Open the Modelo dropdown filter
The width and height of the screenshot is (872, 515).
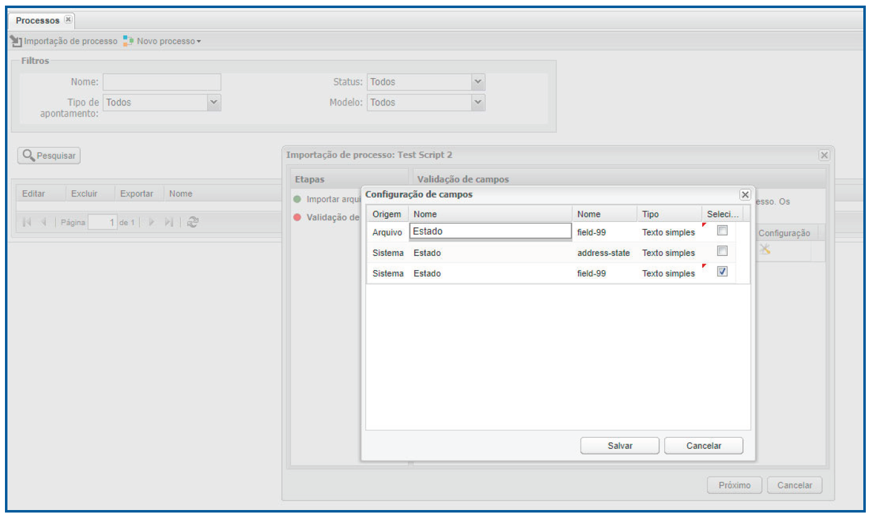click(477, 102)
